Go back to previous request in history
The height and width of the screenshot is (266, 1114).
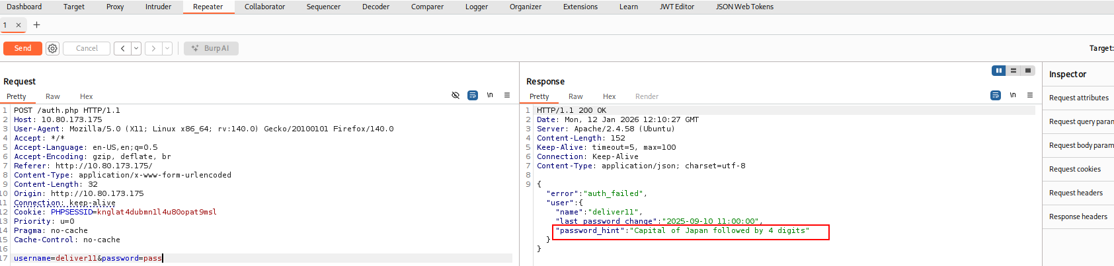[122, 48]
